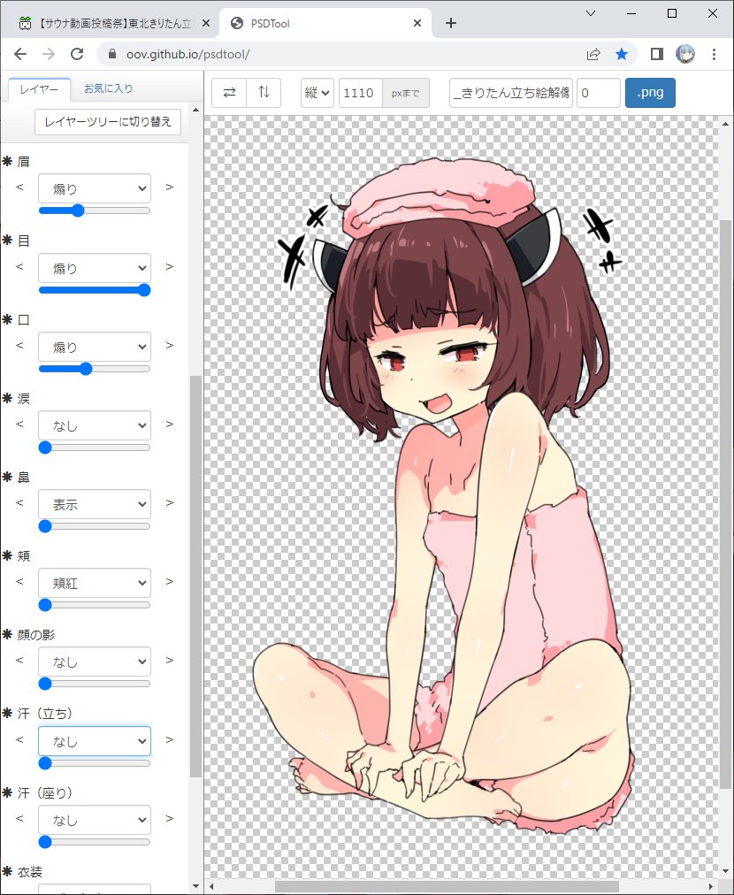Screen dimensions: 734x895
Task: Open the 口 dropdown
Action: [95, 347]
